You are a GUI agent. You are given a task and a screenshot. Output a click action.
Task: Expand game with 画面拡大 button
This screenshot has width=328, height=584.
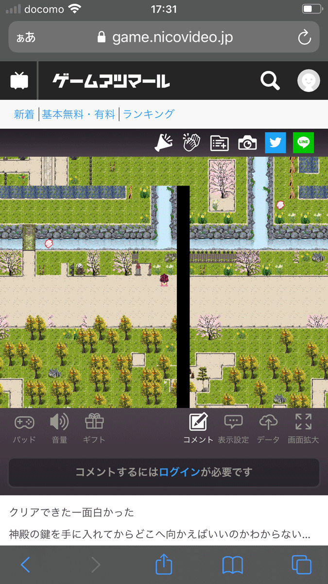tap(303, 428)
